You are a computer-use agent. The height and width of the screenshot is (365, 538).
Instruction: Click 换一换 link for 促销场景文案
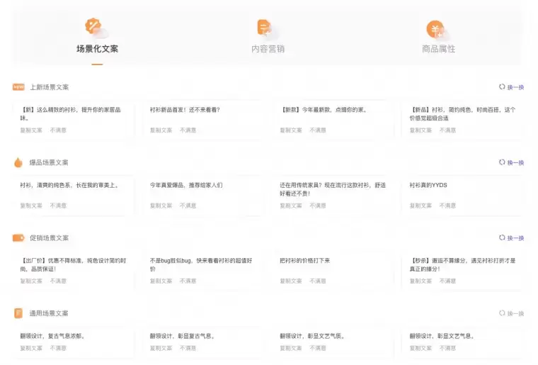515,238
